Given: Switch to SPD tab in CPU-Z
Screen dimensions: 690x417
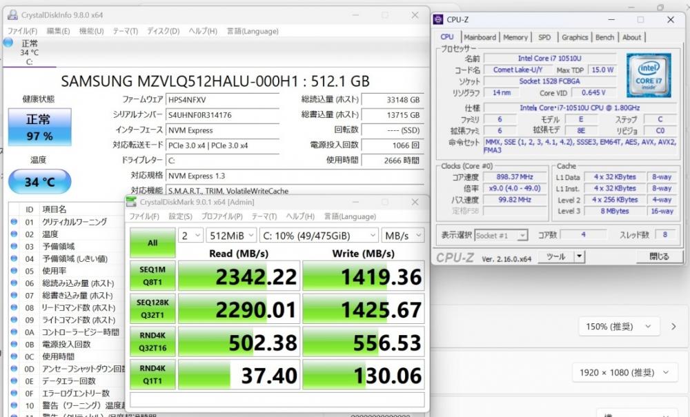Looking at the screenshot, I should (x=544, y=37).
